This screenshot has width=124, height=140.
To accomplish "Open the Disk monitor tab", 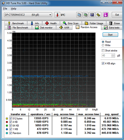I will pyautogui.click(x=44, y=28).
